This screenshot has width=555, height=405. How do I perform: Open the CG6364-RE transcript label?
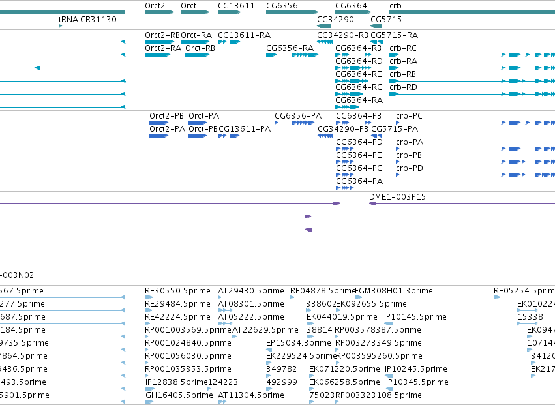click(x=359, y=74)
